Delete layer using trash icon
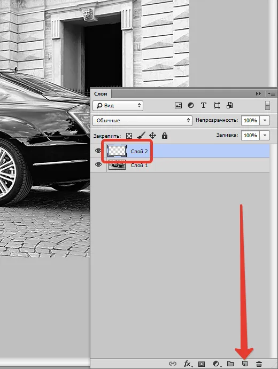 point(259,363)
